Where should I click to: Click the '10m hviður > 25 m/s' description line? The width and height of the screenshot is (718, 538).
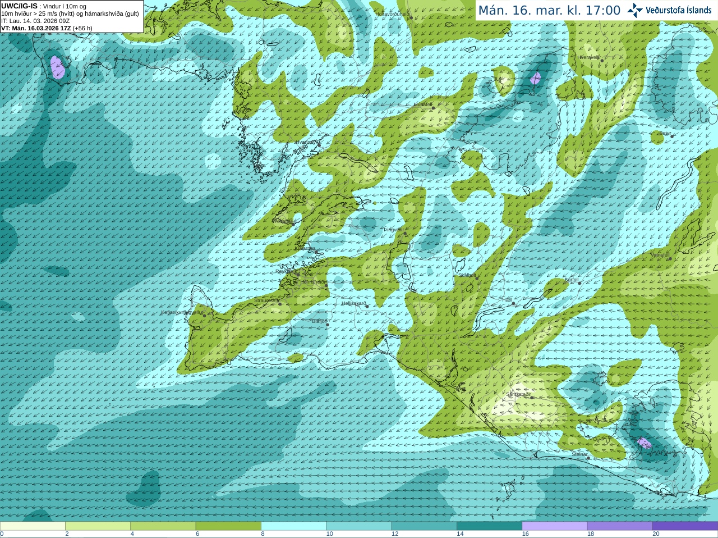pos(70,13)
